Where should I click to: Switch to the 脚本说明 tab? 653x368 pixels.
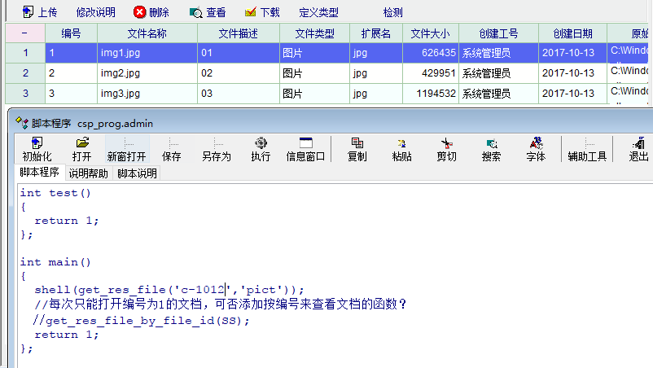[138, 173]
